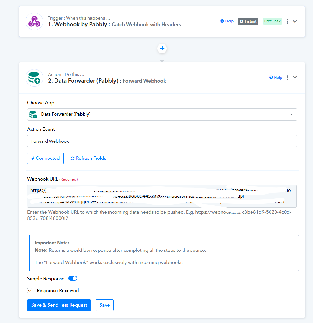Viewport: 313px width, 323px height.
Task: Click Save & Send Test Request button
Action: 59,305
